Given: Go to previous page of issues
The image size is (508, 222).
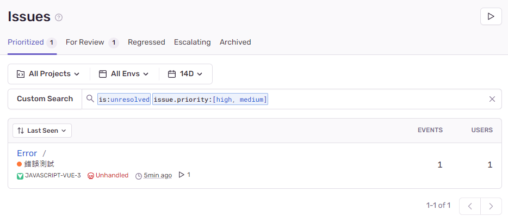Looking at the screenshot, I should pos(470,206).
